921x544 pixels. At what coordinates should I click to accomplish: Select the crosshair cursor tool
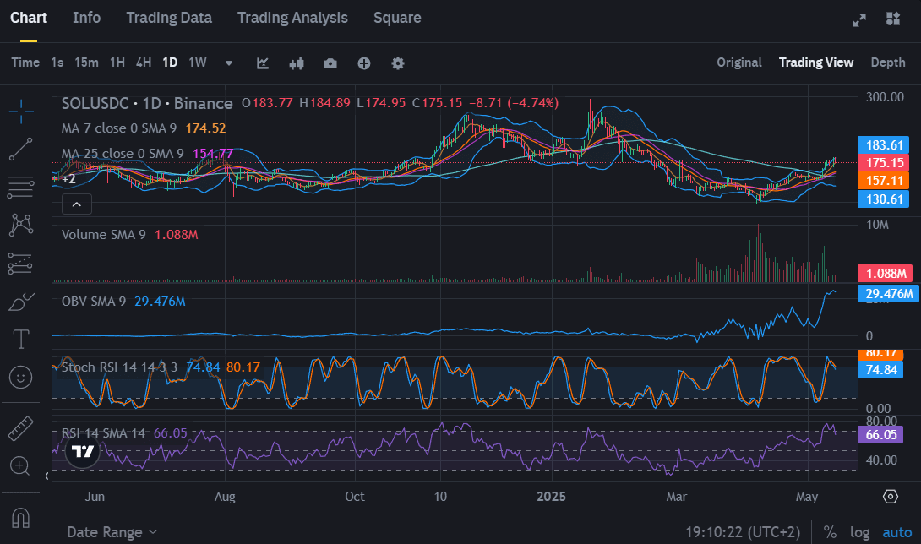(21, 109)
